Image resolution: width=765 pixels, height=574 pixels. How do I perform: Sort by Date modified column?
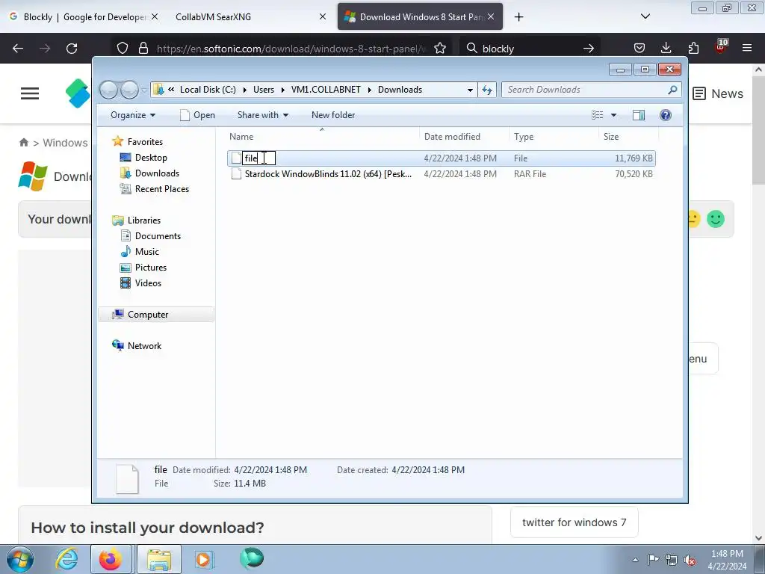tap(464, 137)
